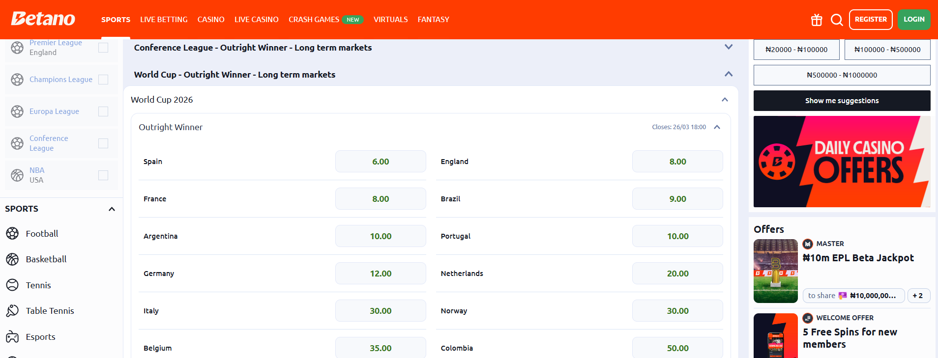This screenshot has height=358, width=938.
Task: Collapse the SPORTS sidebar section
Action: click(x=112, y=209)
